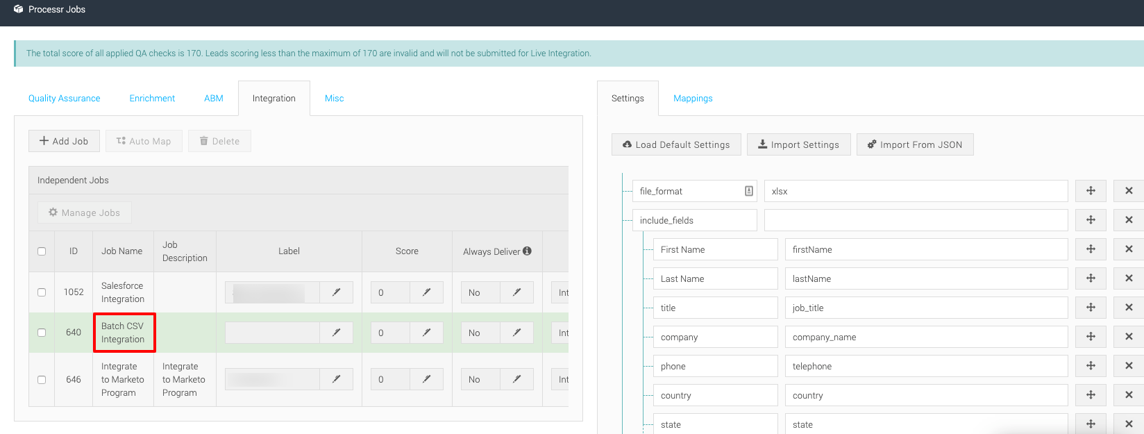Click the file_format field type icon
Screen dimensions: 1144x434
[749, 191]
